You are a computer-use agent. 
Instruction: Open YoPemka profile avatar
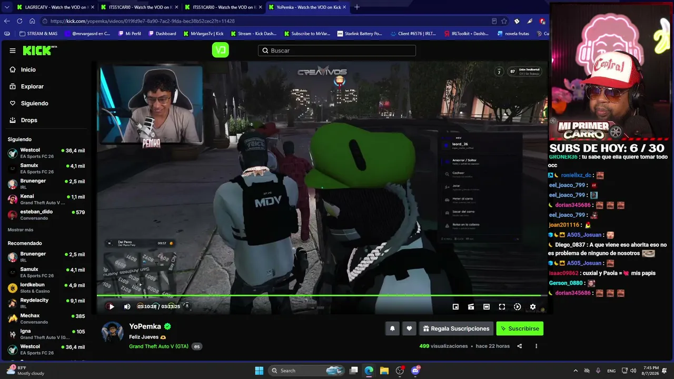112,332
